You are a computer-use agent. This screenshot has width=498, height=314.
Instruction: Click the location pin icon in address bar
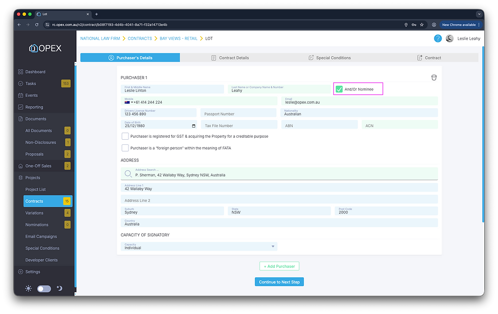coord(406,25)
